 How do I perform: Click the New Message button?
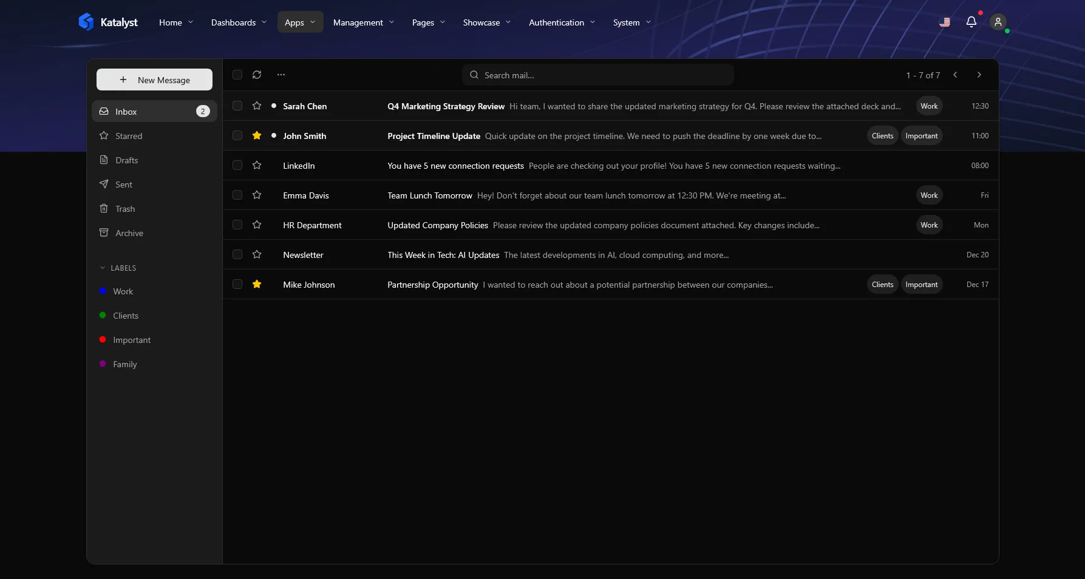pyautogui.click(x=154, y=80)
